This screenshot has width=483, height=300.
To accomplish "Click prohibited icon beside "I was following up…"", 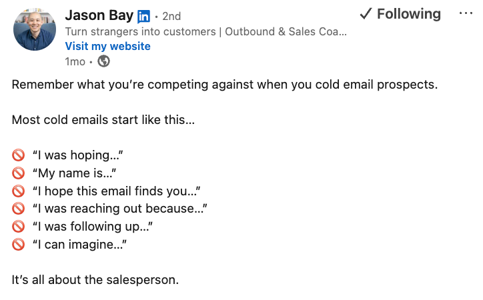I will (19, 227).
